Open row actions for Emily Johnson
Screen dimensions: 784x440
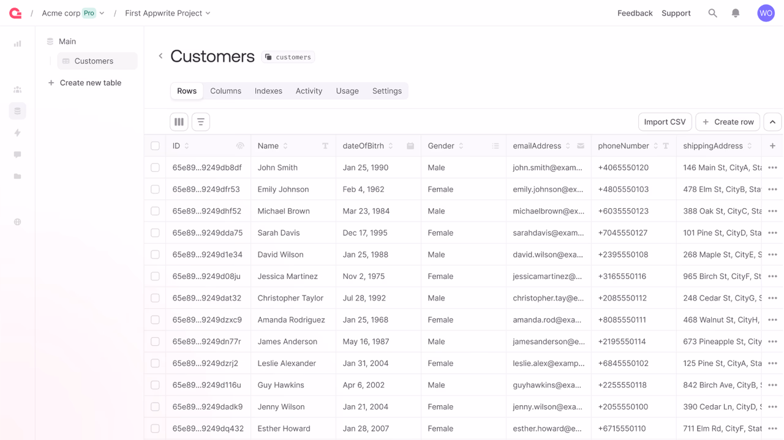[x=772, y=189]
